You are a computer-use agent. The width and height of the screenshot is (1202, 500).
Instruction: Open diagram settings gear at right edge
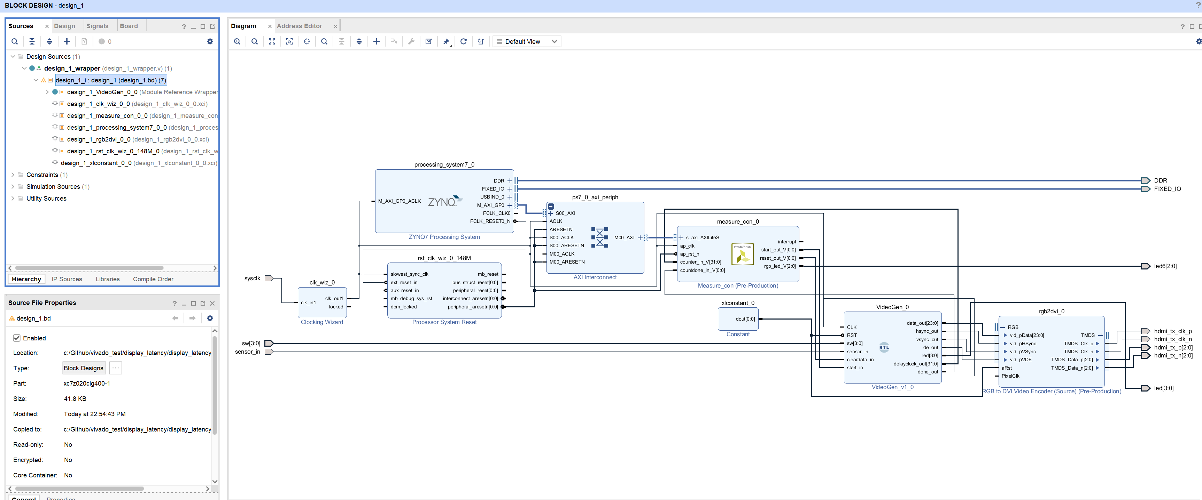1198,41
